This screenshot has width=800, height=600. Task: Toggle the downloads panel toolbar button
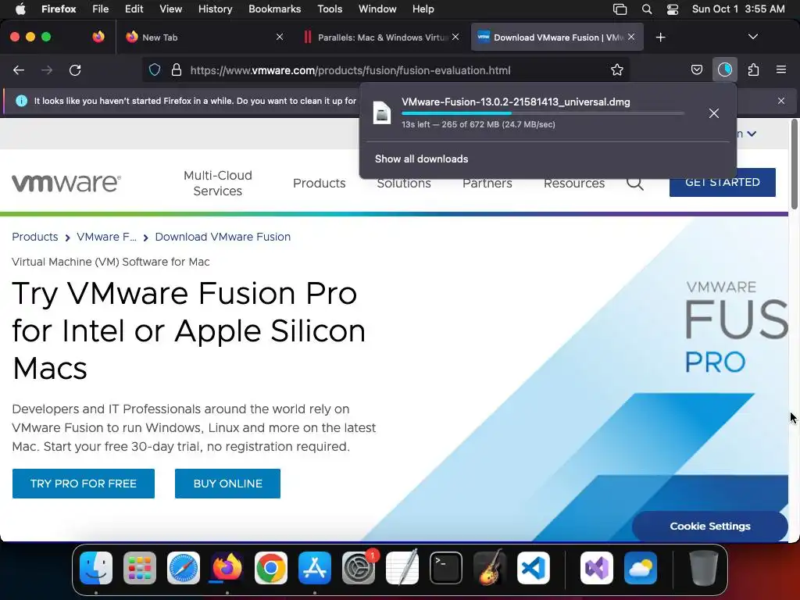coord(724,70)
